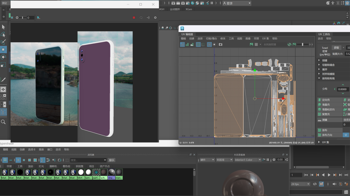Click the refresh arrows icon in Hypershade browser
This screenshot has height=196, width=350.
[59, 160]
